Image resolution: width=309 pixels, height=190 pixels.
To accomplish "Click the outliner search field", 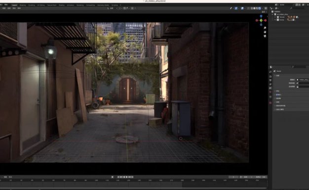I will pos(298,8).
